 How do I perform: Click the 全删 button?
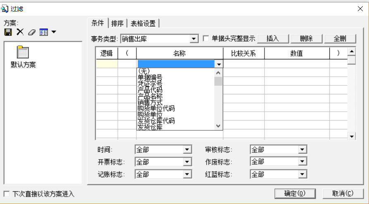pos(340,39)
